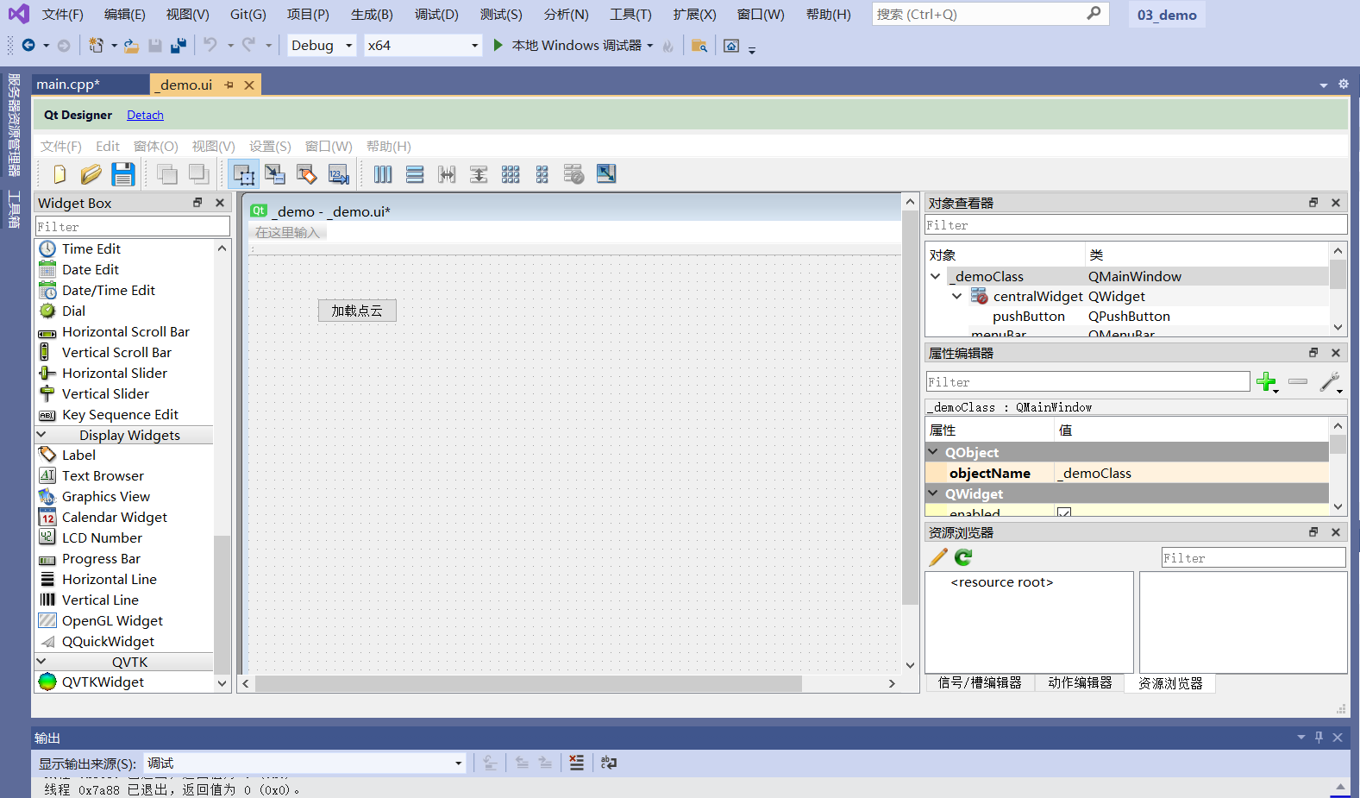1360x798 pixels.
Task: Collapse the QVTK widget category
Action: [x=41, y=662]
